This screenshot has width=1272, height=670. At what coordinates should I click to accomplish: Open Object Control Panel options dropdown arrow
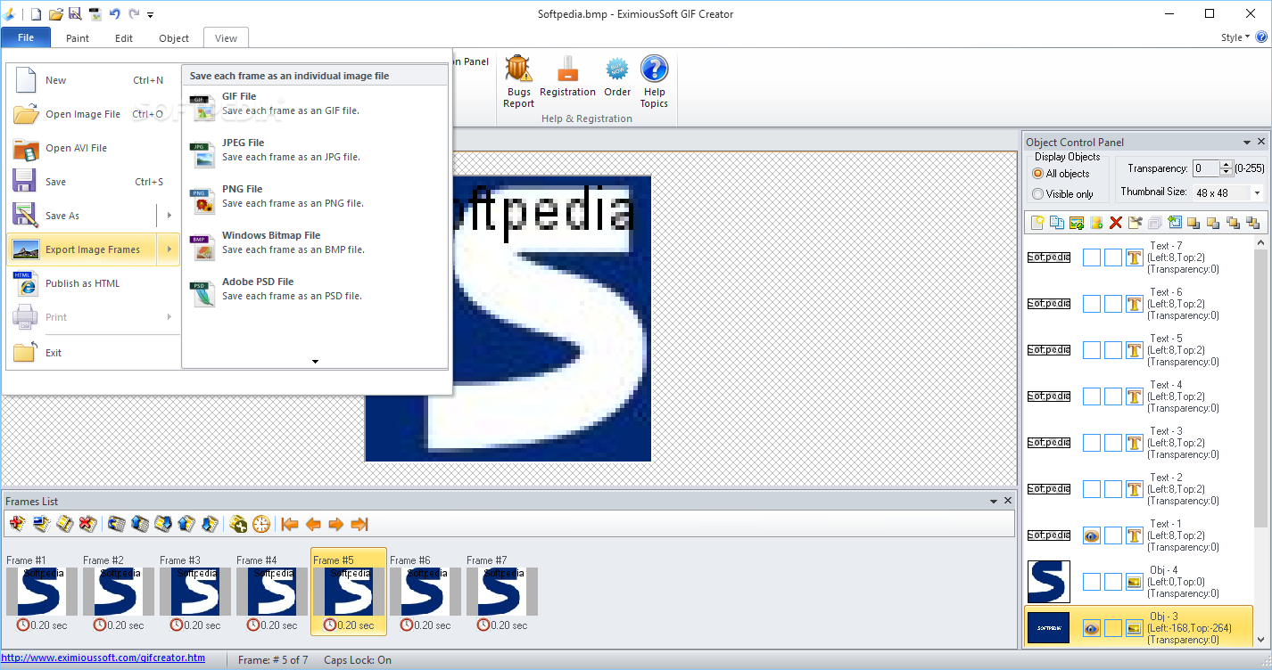(1247, 143)
